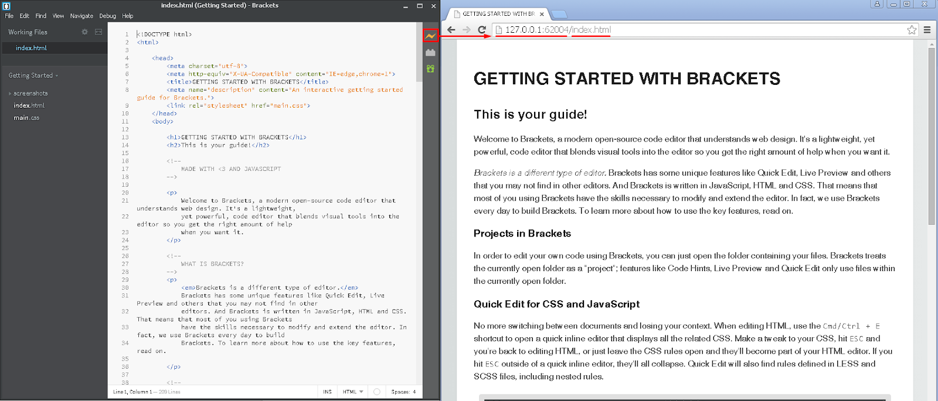
Task: Open the Navigate menu
Action: [x=81, y=16]
